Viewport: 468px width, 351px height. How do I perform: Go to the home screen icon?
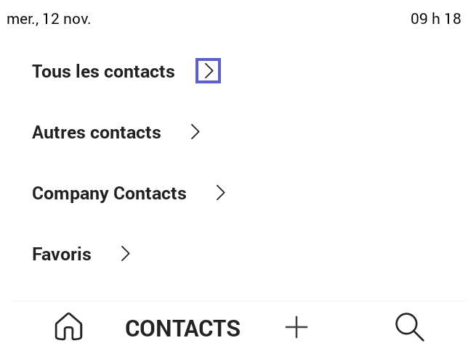point(69,327)
